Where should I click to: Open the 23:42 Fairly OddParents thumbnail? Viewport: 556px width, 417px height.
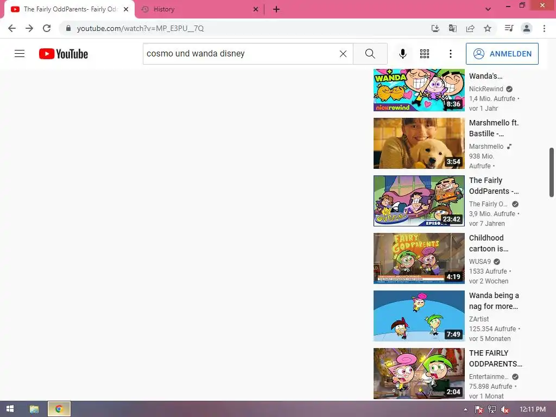coord(419,201)
